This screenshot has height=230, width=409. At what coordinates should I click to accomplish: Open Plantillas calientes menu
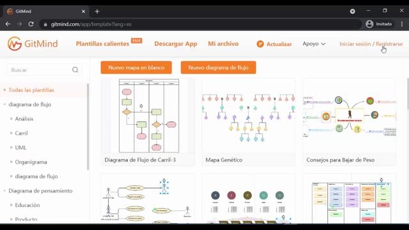click(x=102, y=44)
